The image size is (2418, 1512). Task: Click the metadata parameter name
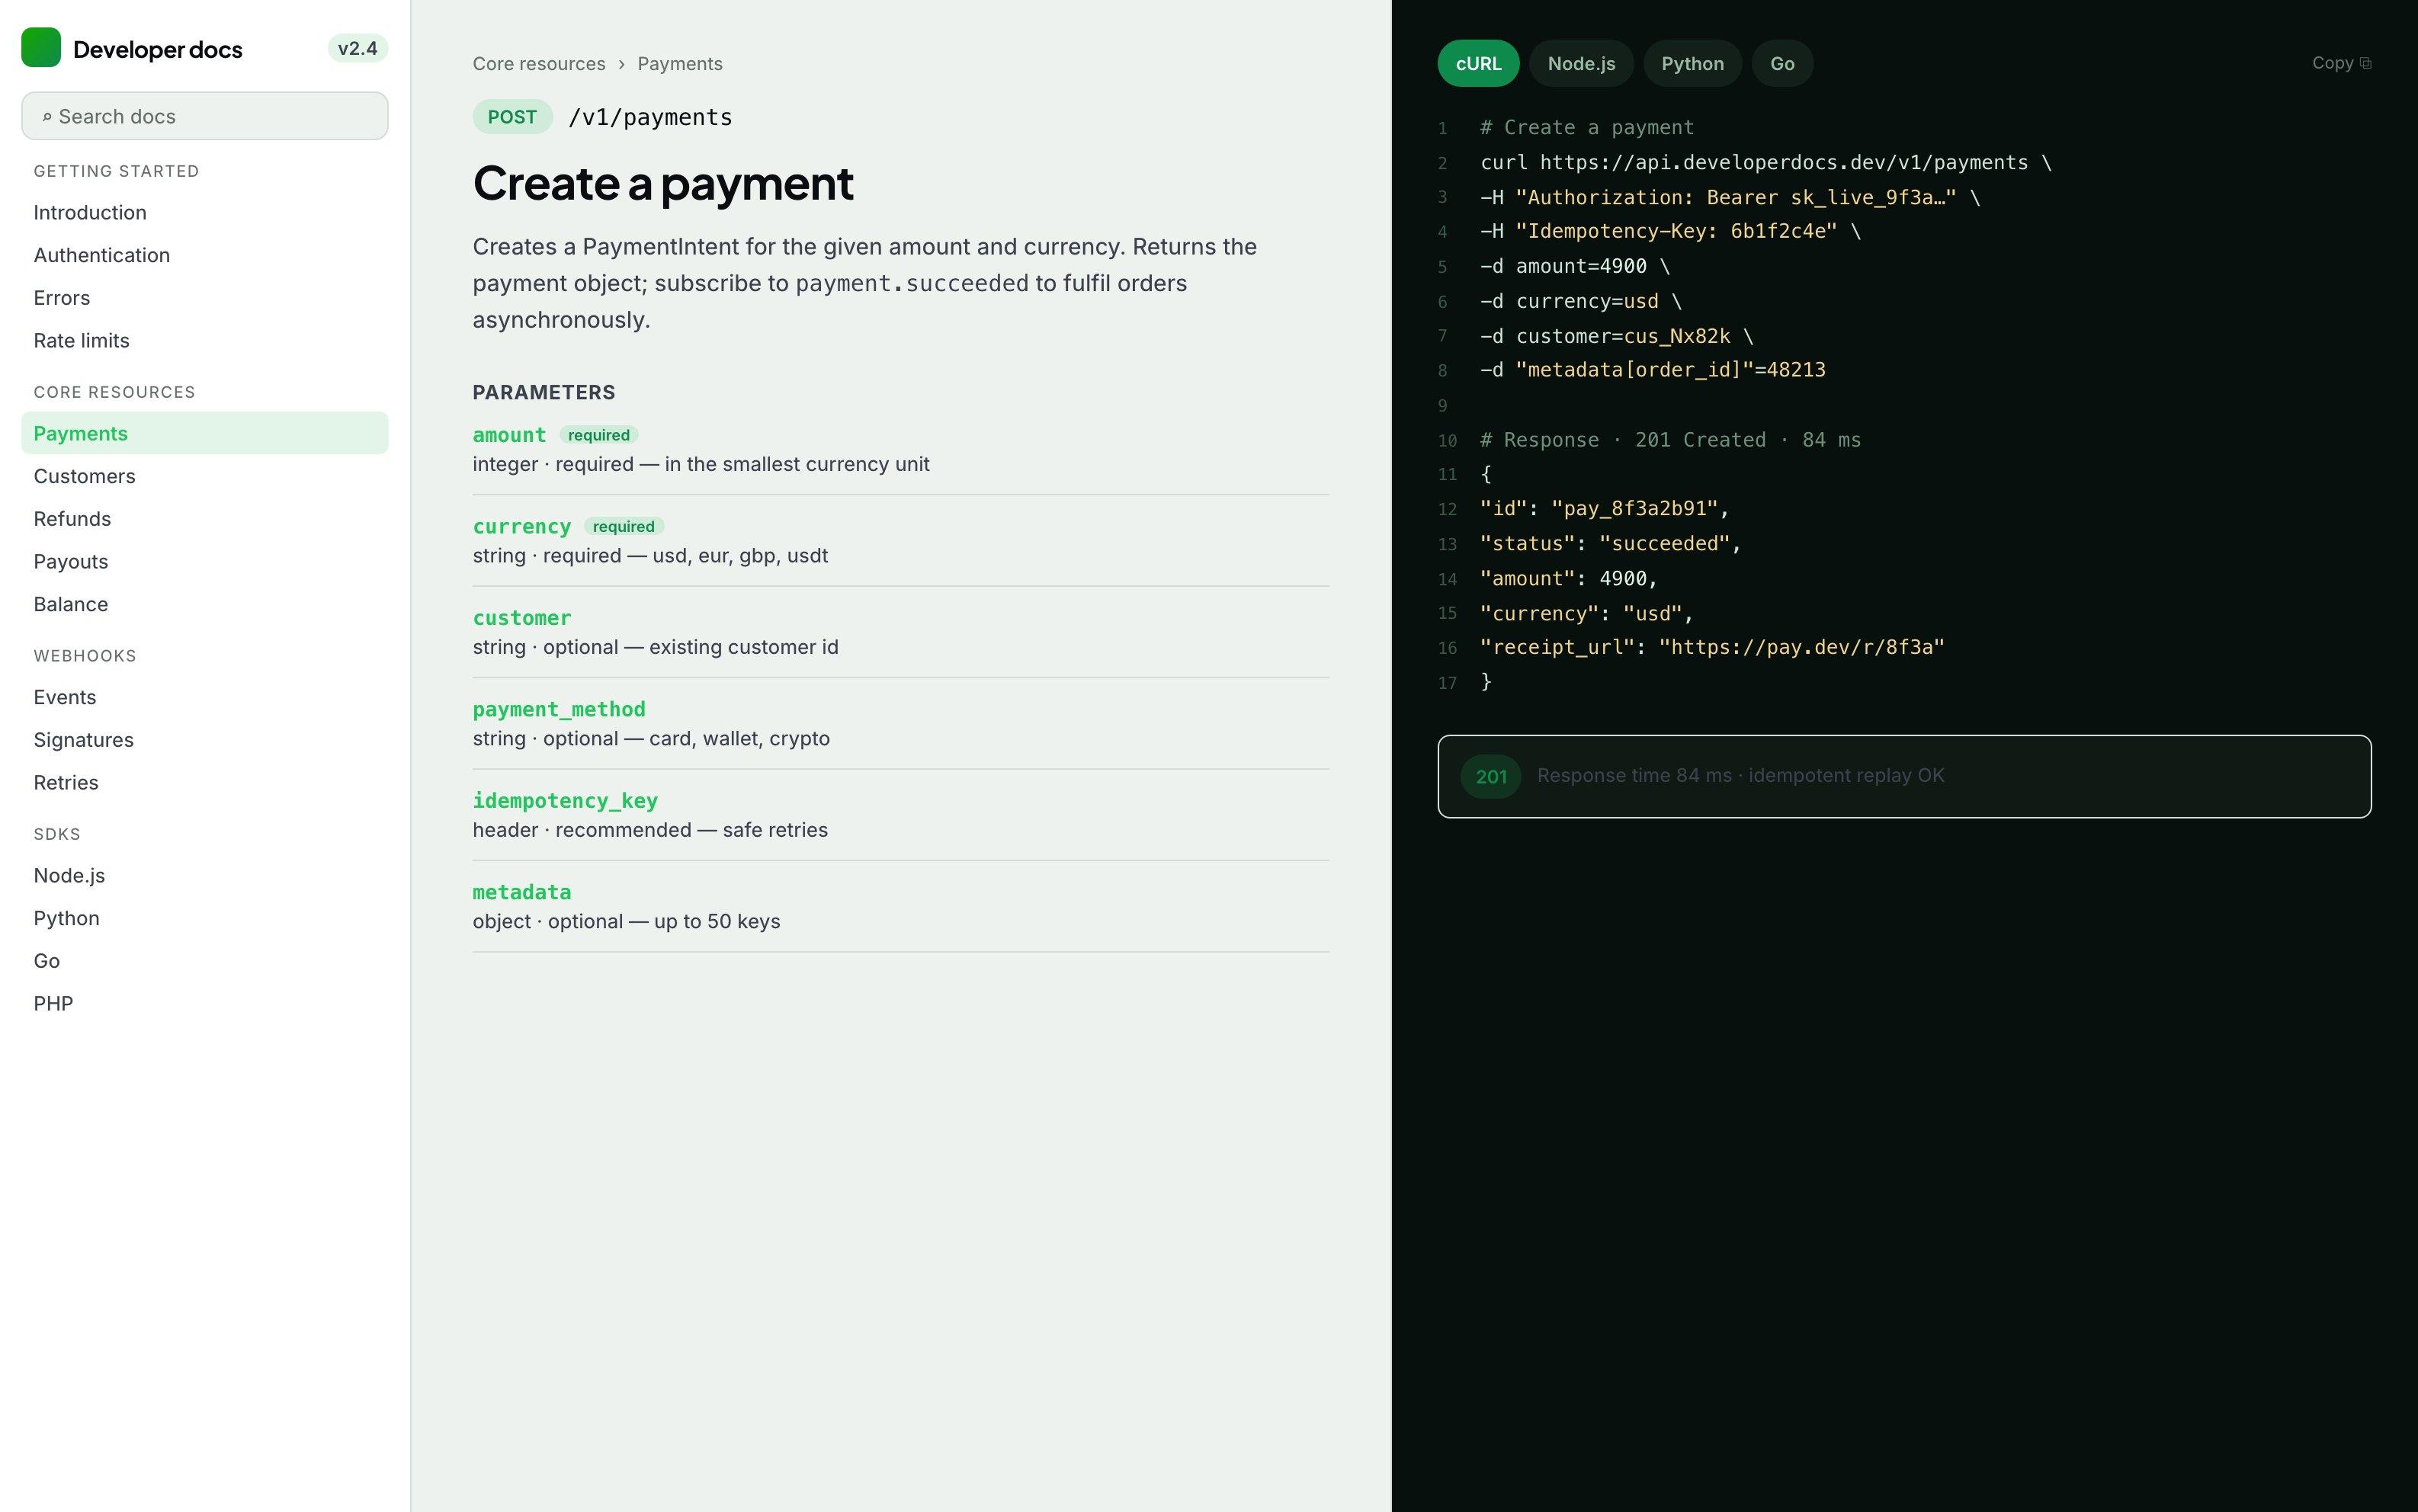(522, 892)
